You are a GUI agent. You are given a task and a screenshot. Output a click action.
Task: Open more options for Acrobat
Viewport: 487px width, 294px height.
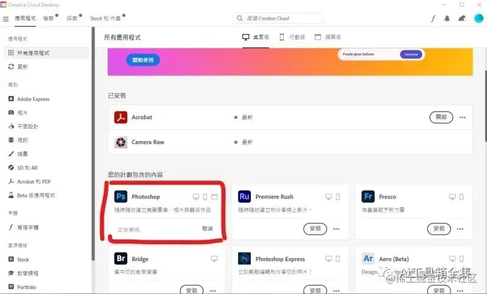coord(463,117)
